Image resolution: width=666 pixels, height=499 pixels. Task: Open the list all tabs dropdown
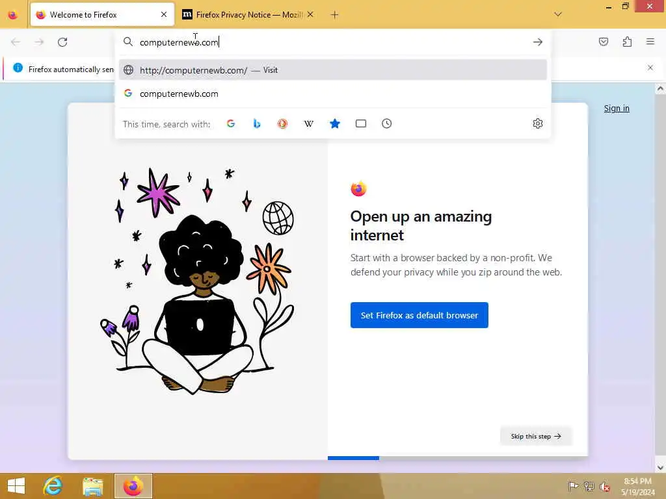pos(558,14)
